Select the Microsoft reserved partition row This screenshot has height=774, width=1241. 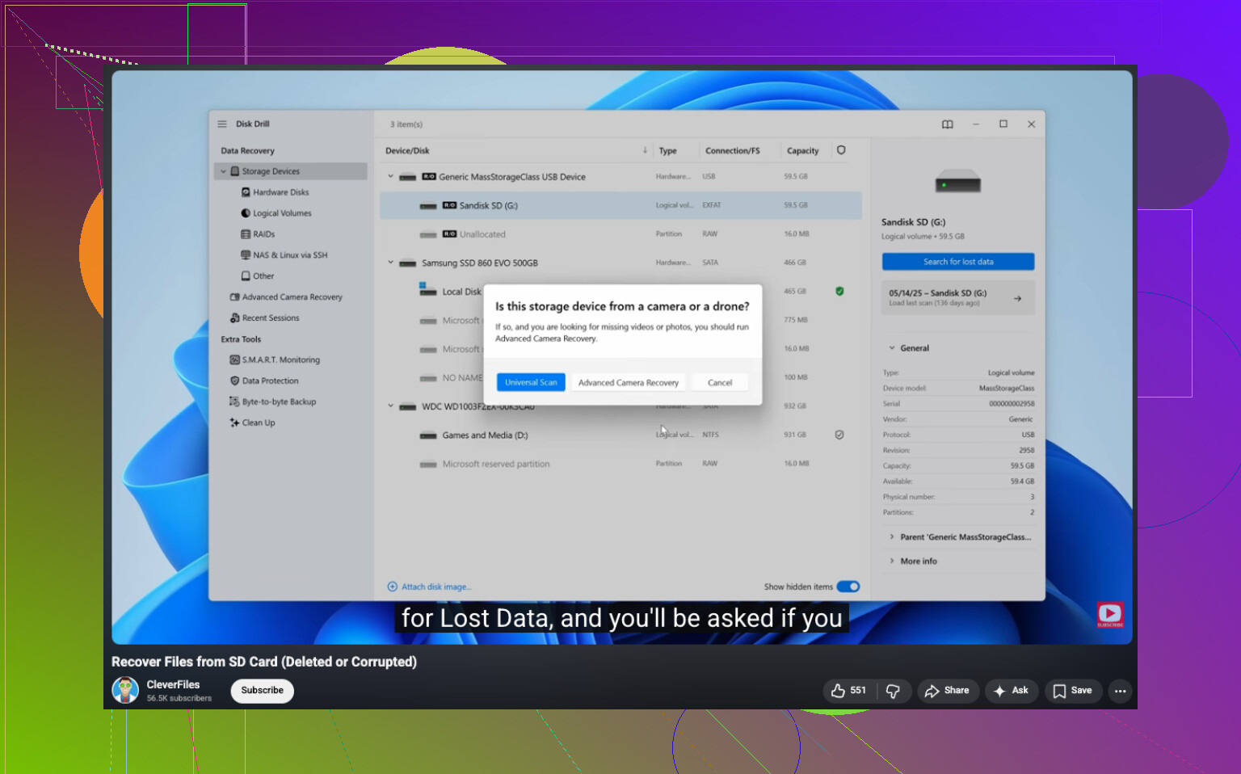tap(620, 464)
